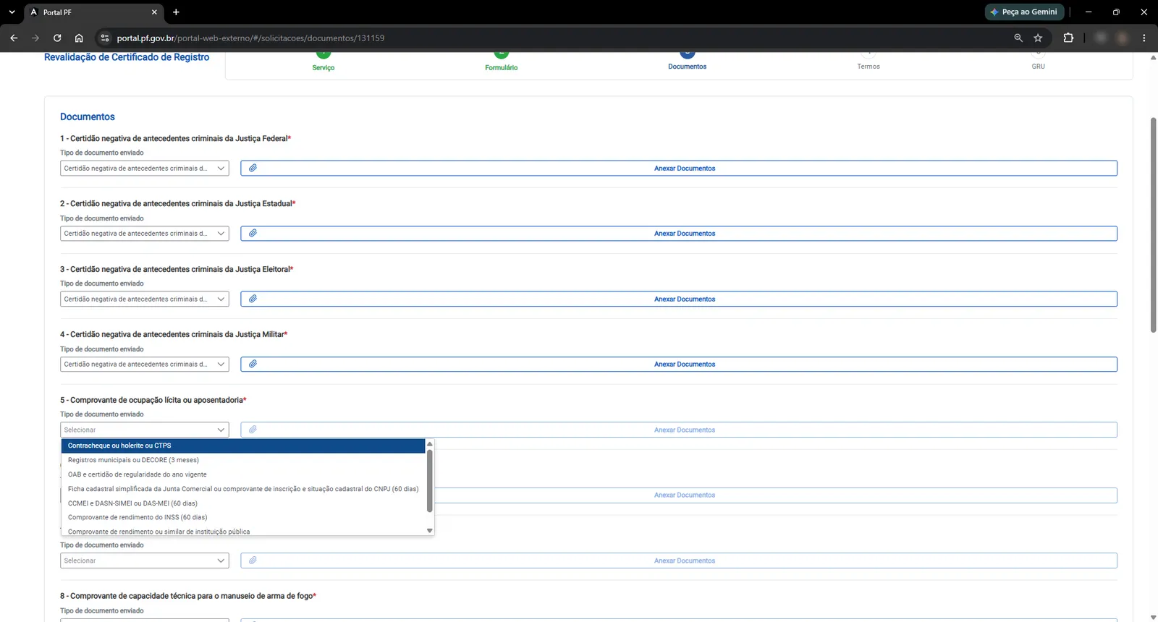Open document type dropdown for Justiça Federal
The height and width of the screenshot is (622, 1158).
[145, 169]
